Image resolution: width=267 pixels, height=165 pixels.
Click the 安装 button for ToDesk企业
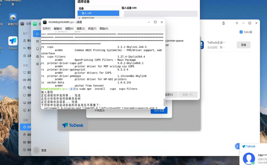pyautogui.click(x=243, y=45)
